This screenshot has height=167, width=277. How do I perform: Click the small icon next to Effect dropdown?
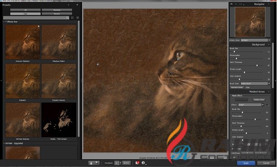pos(267,105)
